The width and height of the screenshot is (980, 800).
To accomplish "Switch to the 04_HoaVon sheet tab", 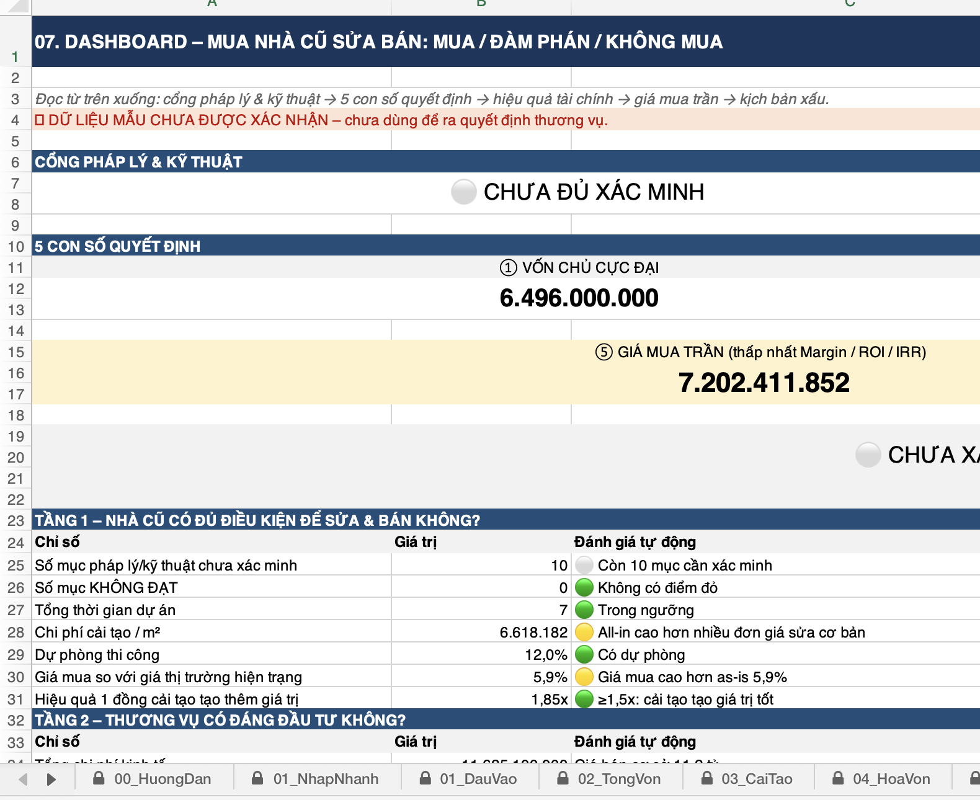I will pos(883,779).
